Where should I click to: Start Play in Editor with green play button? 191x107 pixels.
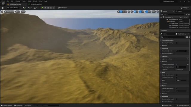coord(42,8)
